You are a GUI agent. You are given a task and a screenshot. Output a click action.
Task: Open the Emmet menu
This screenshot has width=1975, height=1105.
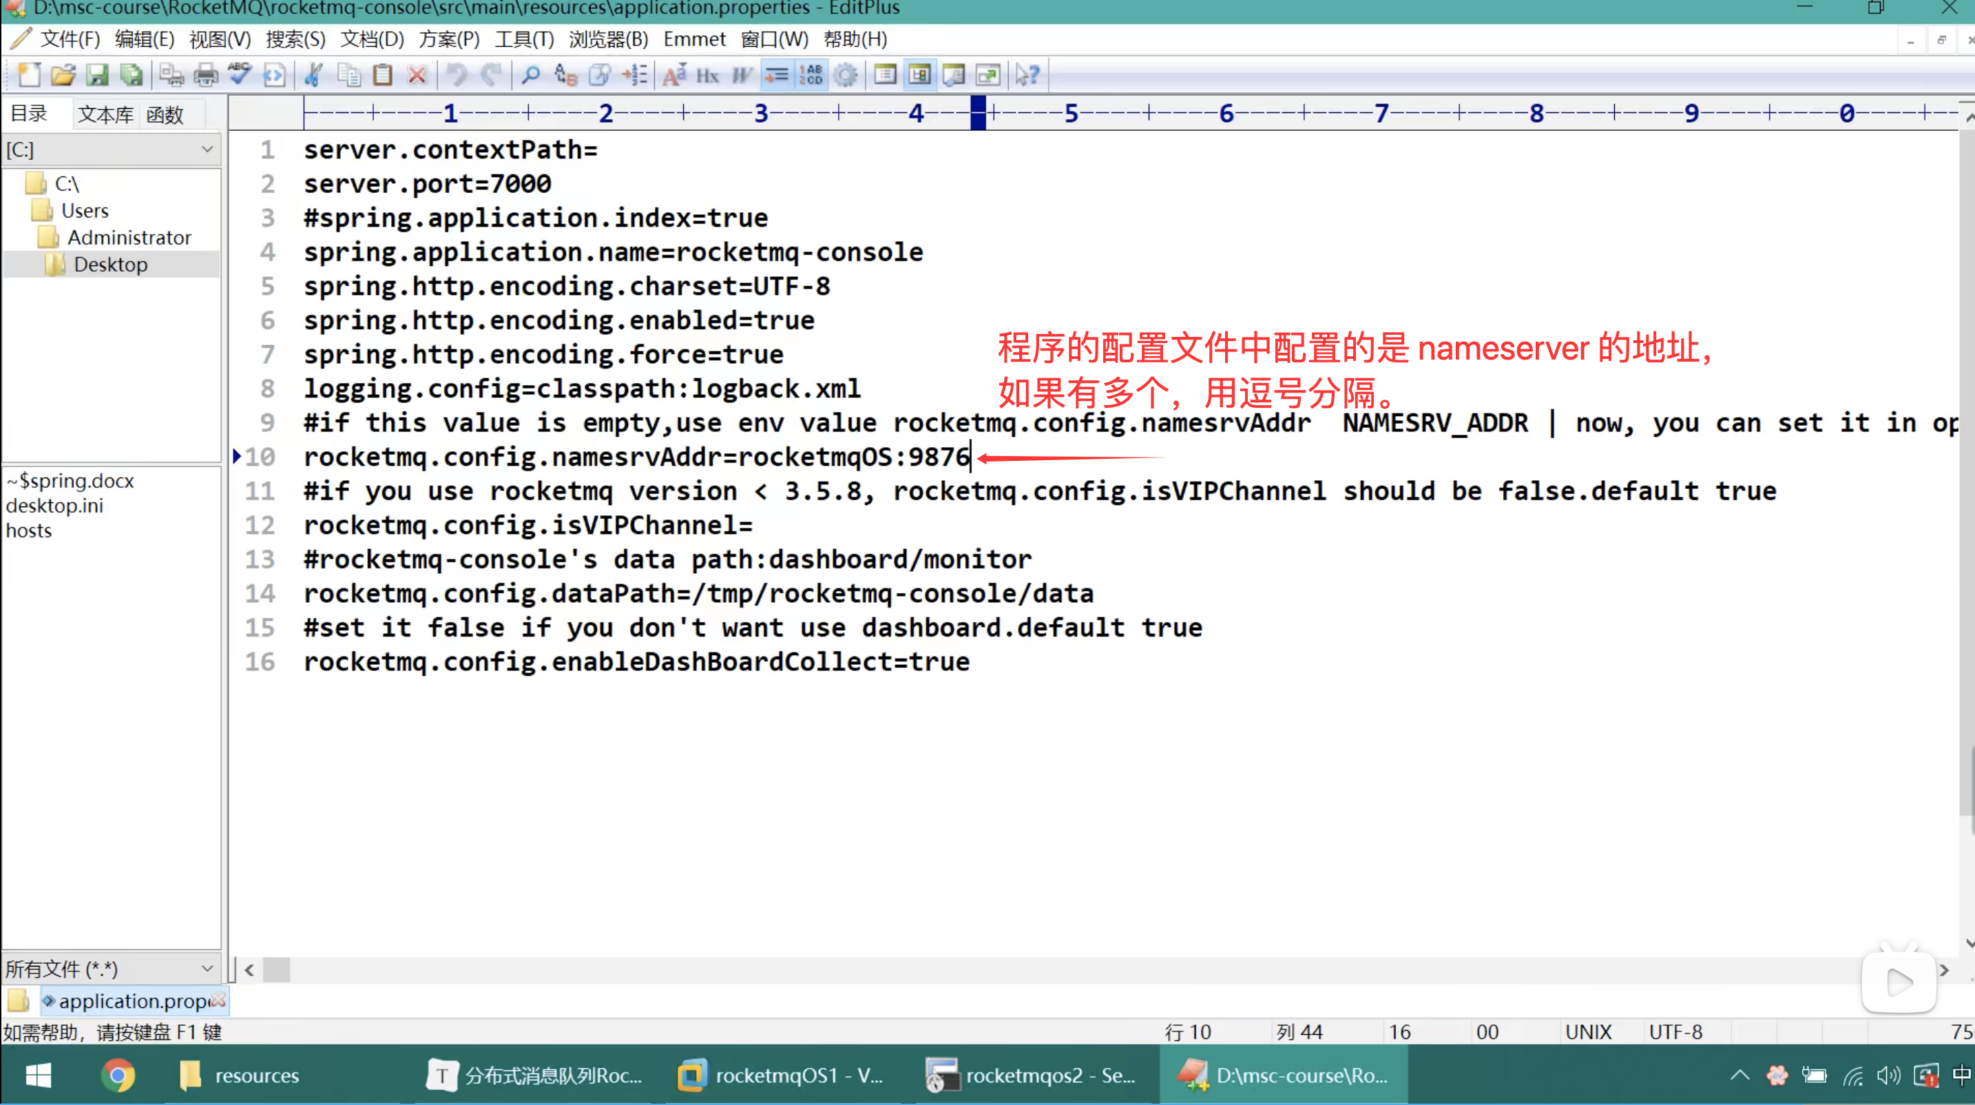[x=694, y=39]
